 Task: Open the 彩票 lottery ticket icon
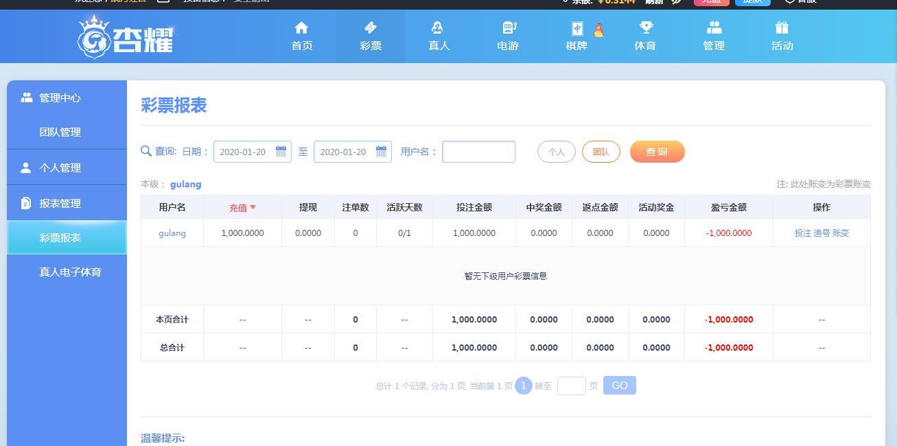(x=370, y=28)
